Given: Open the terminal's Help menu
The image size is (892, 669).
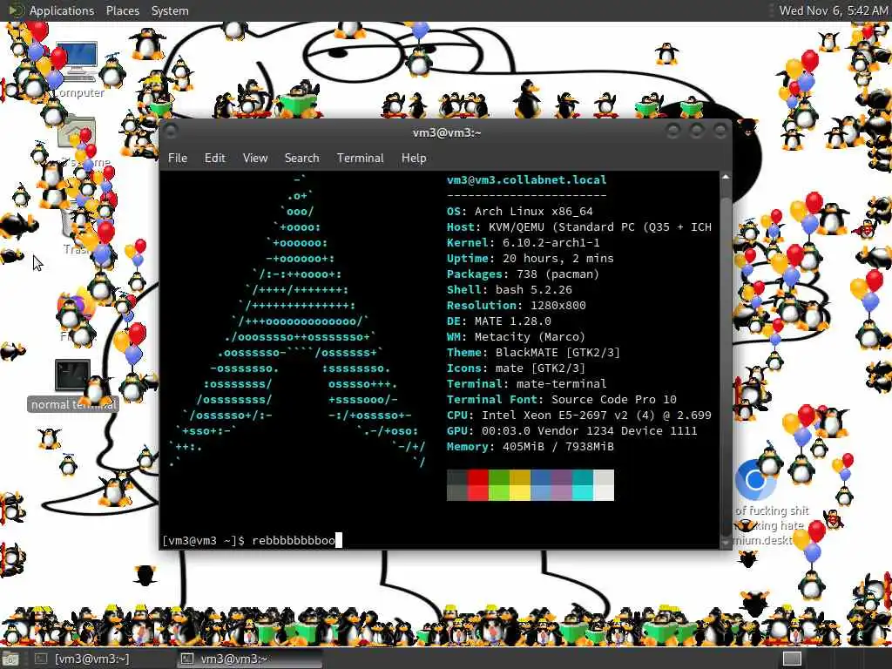Looking at the screenshot, I should (414, 158).
